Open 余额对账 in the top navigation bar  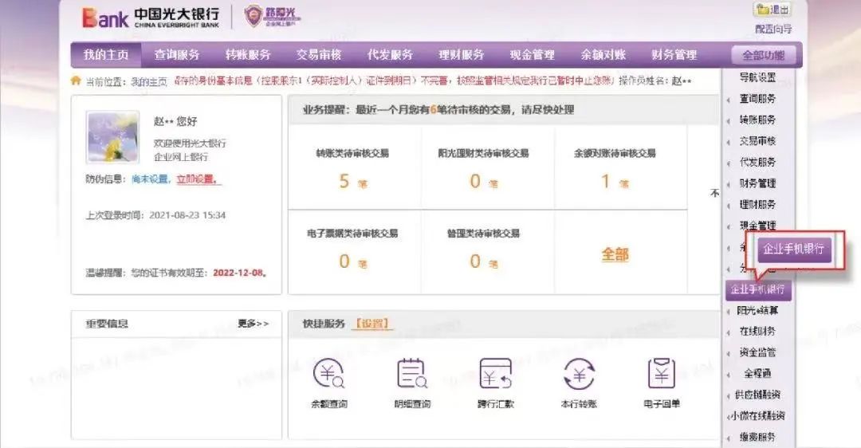point(603,55)
